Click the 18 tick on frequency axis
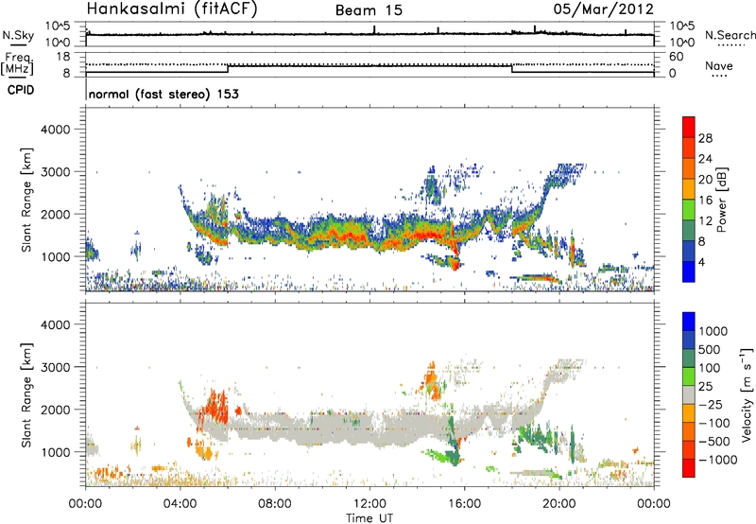The width and height of the screenshot is (756, 524). tap(63, 57)
